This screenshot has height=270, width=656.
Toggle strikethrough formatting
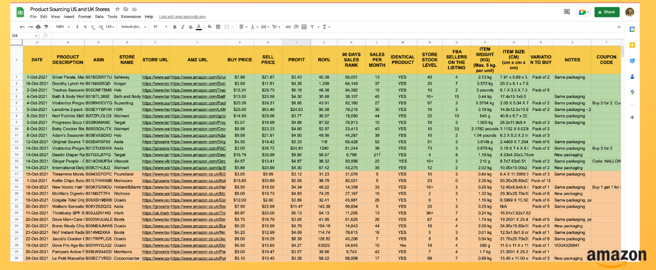pyautogui.click(x=190, y=26)
